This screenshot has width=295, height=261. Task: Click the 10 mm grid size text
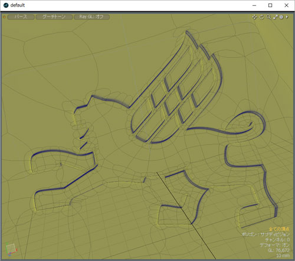pos(283,256)
